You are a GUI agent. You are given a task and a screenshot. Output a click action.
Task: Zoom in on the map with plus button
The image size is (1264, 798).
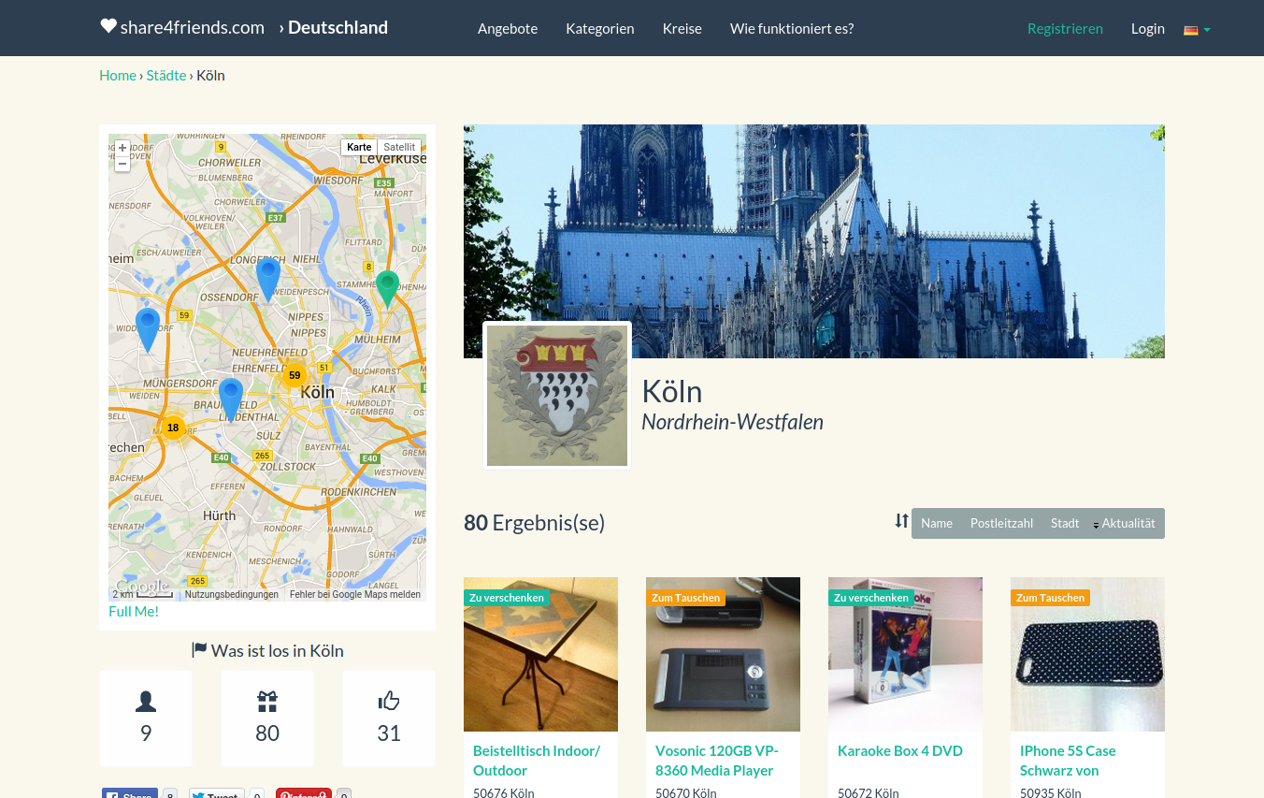122,148
